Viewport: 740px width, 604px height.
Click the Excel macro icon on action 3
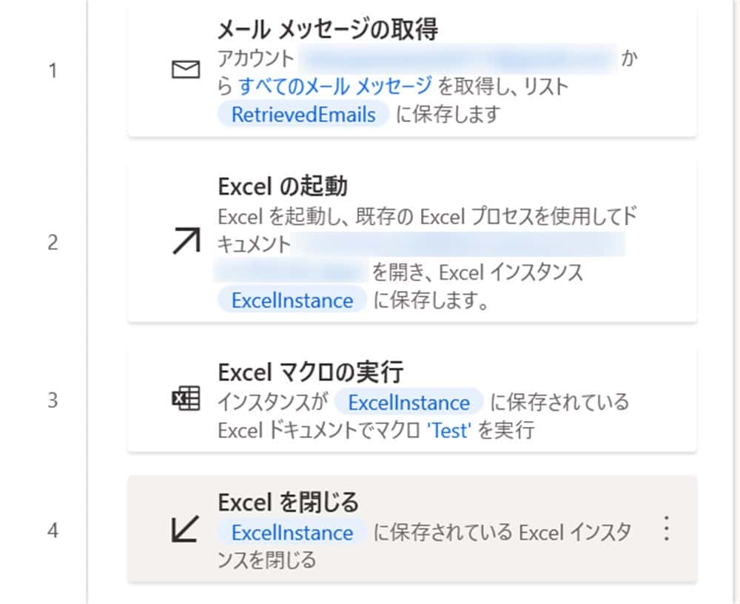coord(186,398)
